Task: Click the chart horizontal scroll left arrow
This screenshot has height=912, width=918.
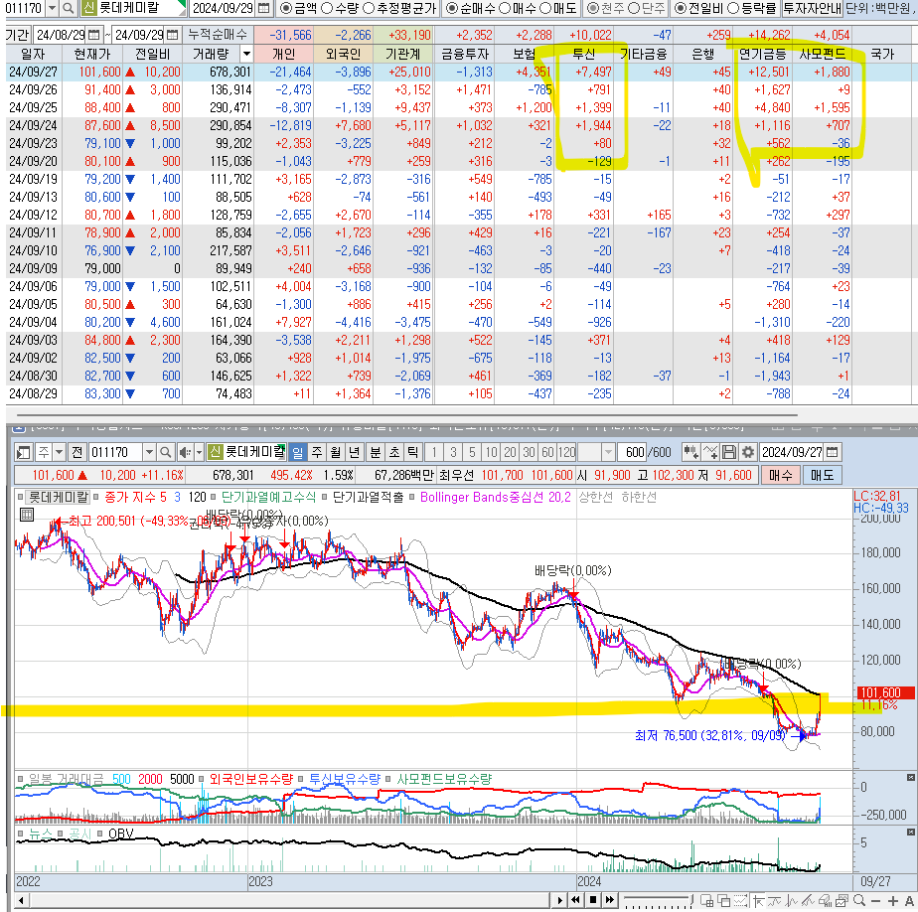Action: click(21, 900)
